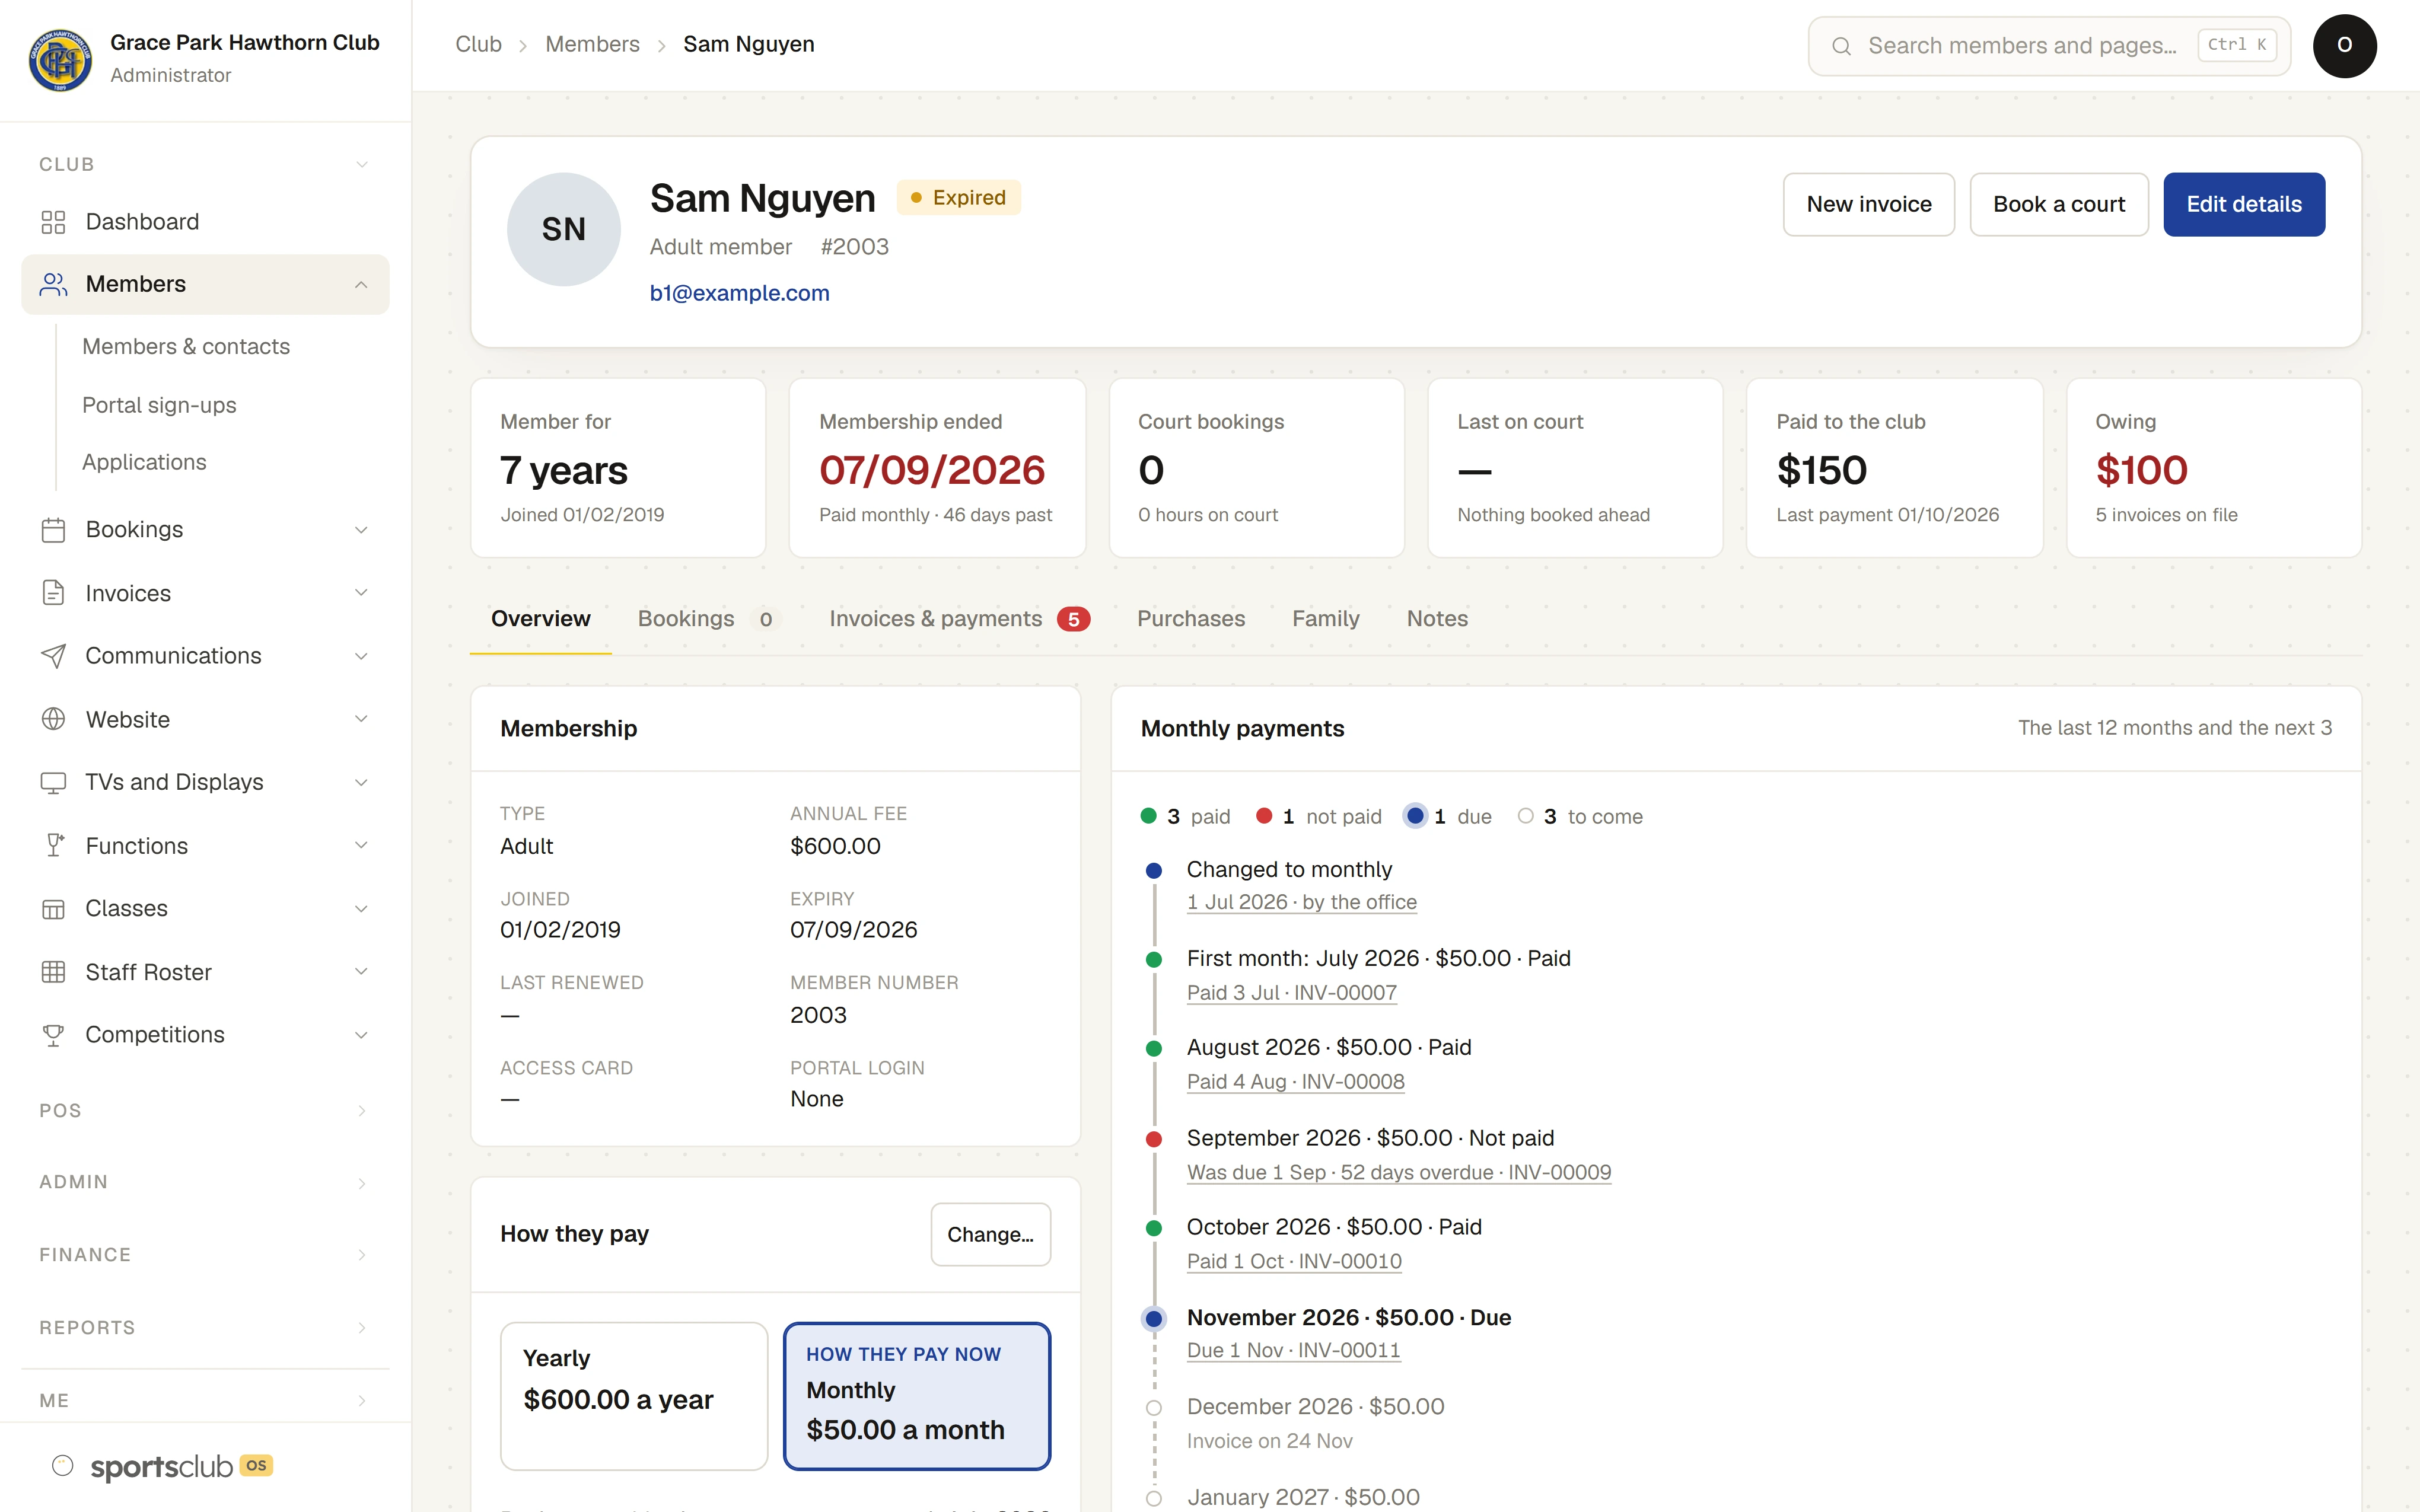Screen dimensions: 2420x1512
Task: Click the Change... payment method button
Action: 990,1234
